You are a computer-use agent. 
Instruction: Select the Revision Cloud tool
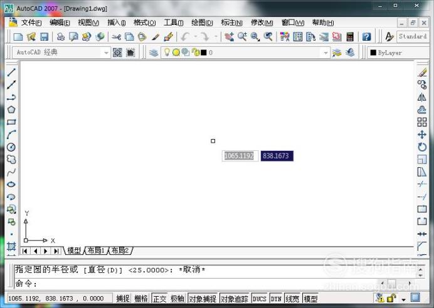point(11,160)
